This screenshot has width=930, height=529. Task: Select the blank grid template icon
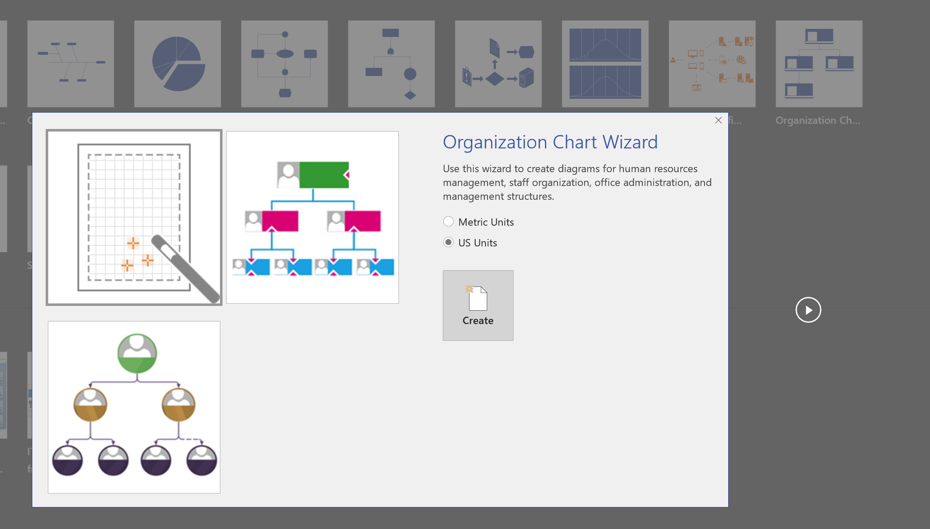(134, 217)
